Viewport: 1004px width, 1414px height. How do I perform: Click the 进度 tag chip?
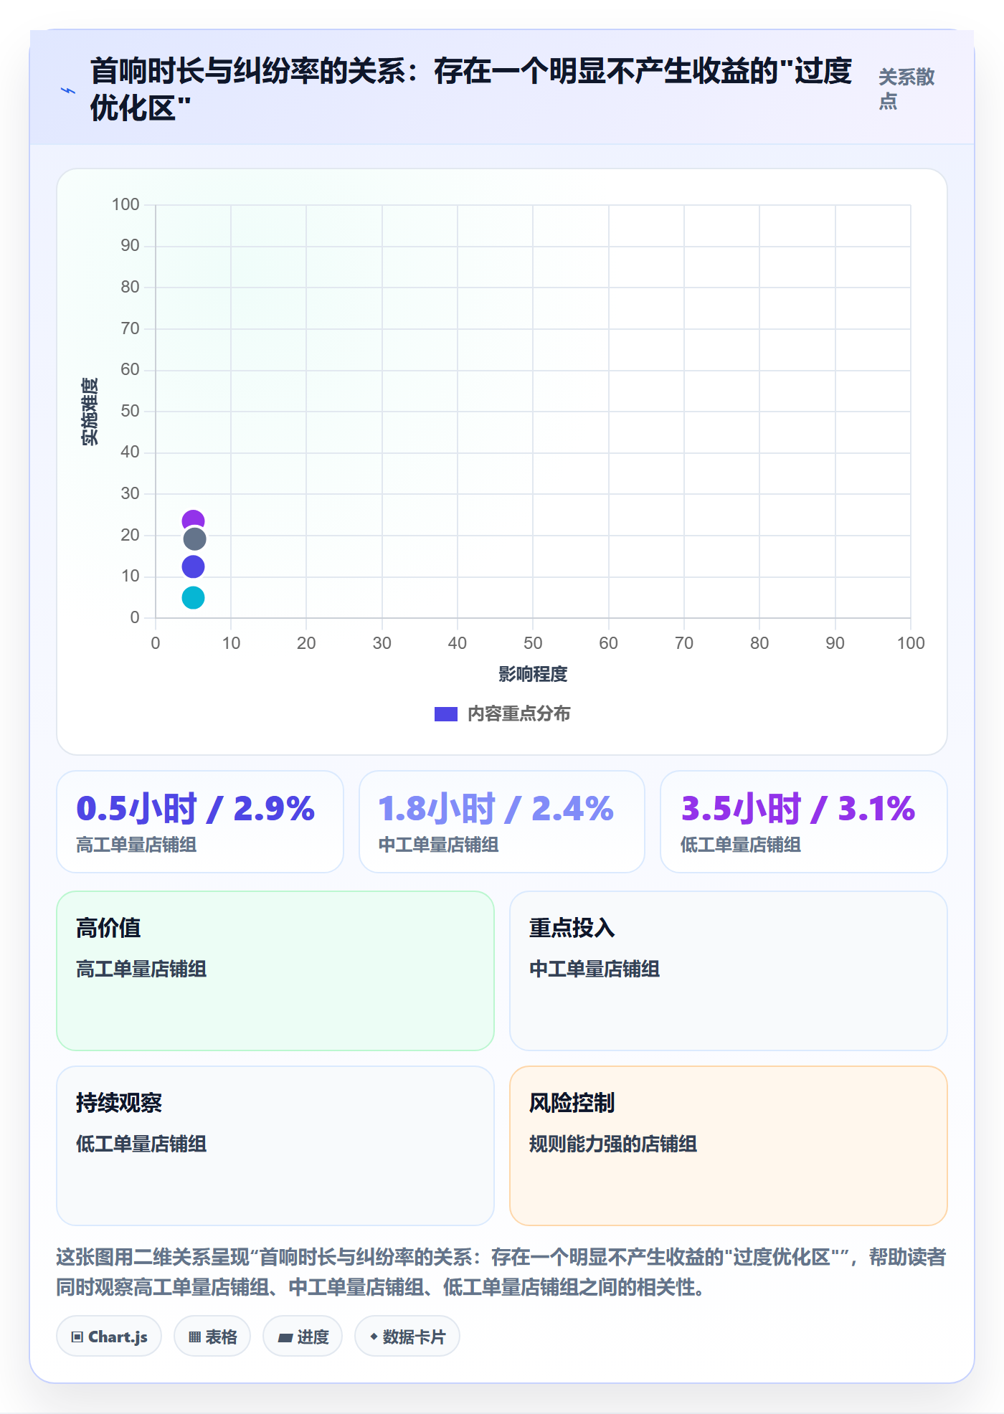tap(303, 1337)
